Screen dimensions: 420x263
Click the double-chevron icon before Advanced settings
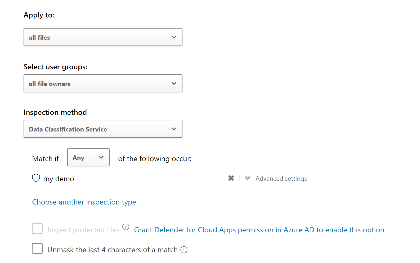pyautogui.click(x=248, y=178)
